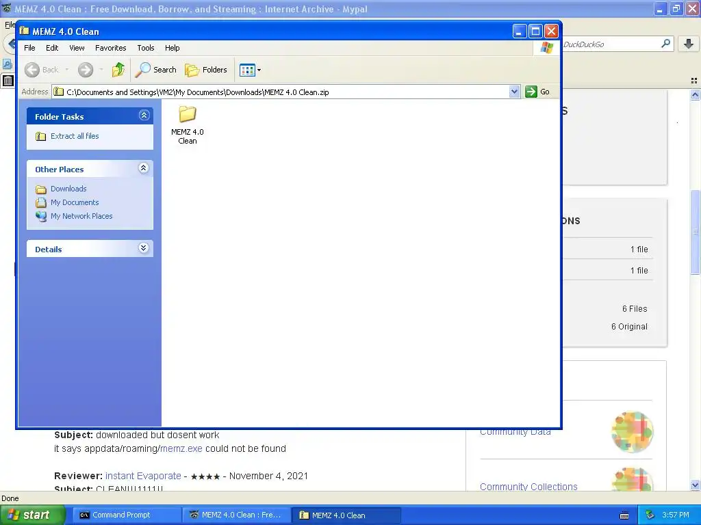
Task: Click the Up folder toolbar icon
Action: click(118, 70)
